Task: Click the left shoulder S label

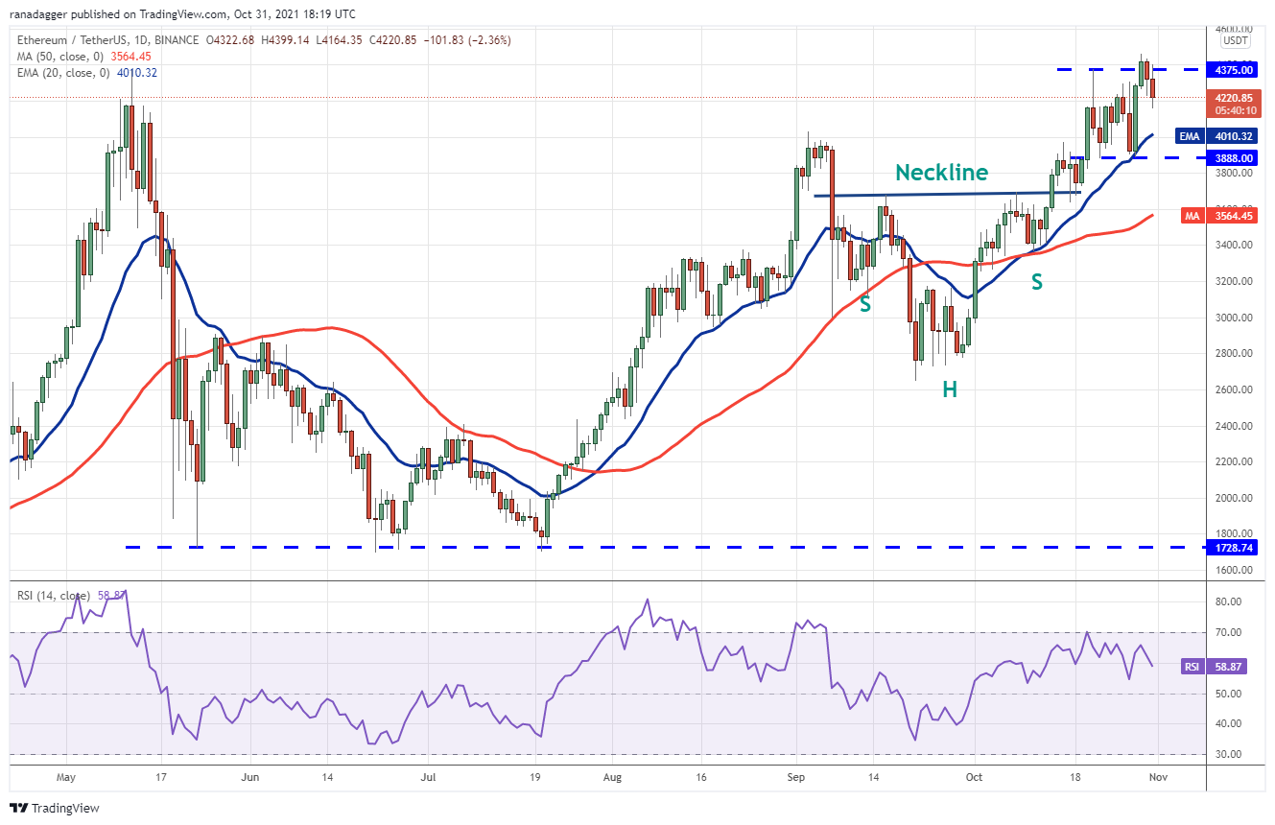Action: point(864,304)
